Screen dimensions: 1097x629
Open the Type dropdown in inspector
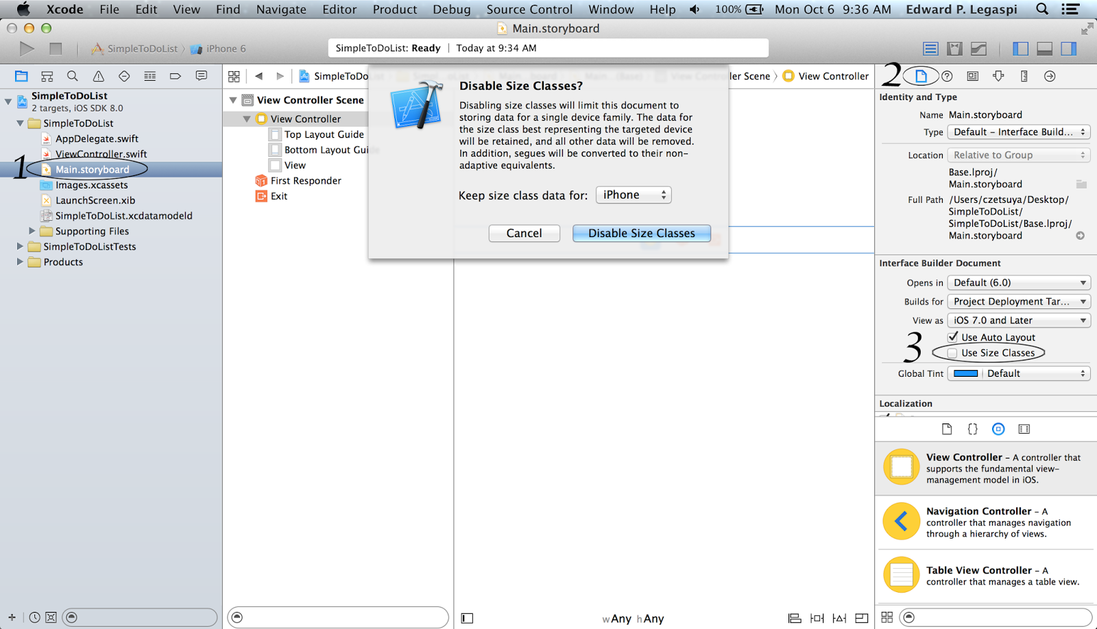pyautogui.click(x=1019, y=132)
